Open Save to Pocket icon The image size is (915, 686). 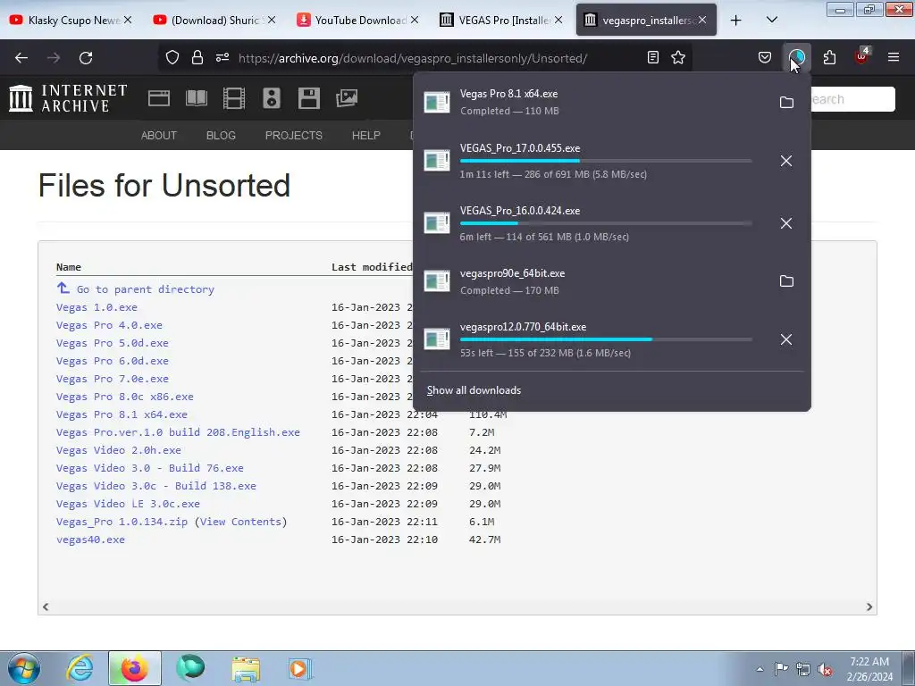765,57
